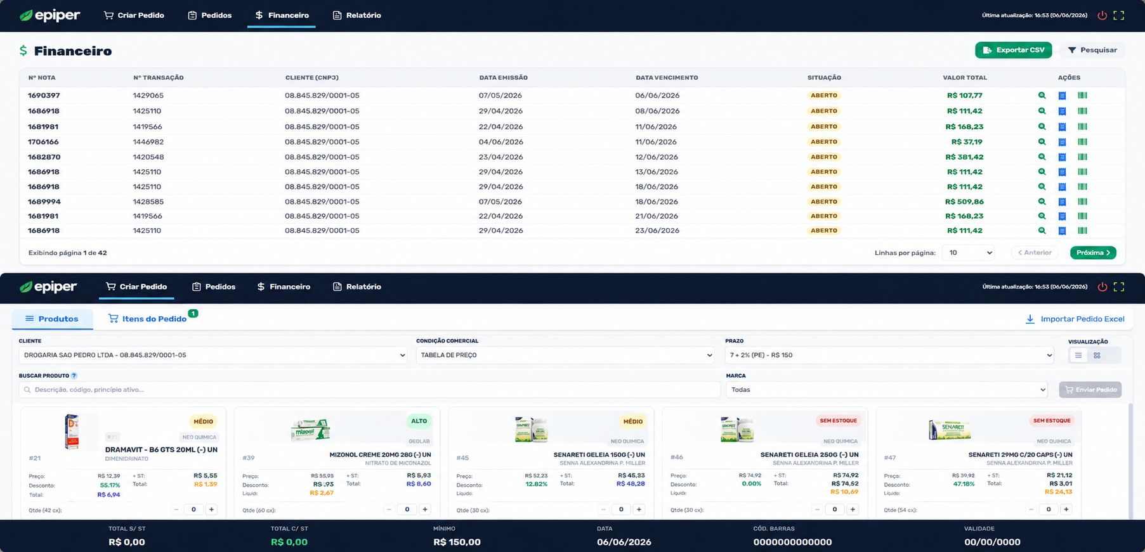Decrease quantity for Mizonol Creme product
This screenshot has height=552, width=1145.
tap(389, 510)
